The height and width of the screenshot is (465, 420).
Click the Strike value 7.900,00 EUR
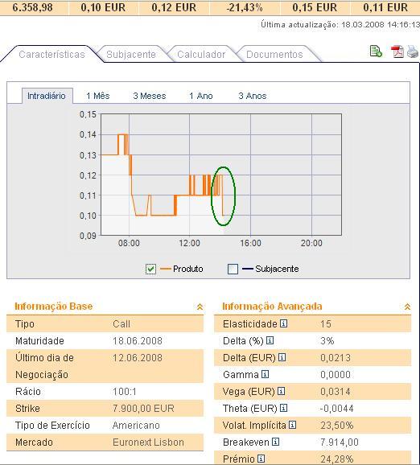(x=143, y=409)
